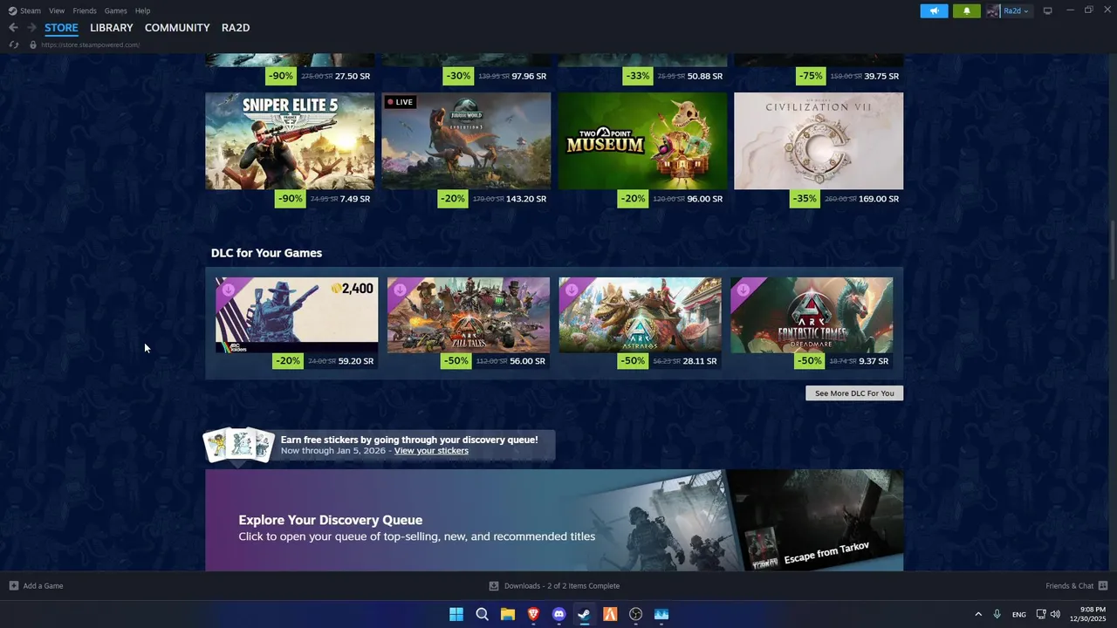Open the Jurassic World Evolution card

[x=466, y=140]
